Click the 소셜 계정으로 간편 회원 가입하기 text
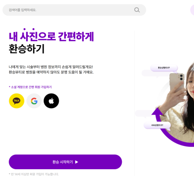This screenshot has height=194, width=194. [x=30, y=87]
